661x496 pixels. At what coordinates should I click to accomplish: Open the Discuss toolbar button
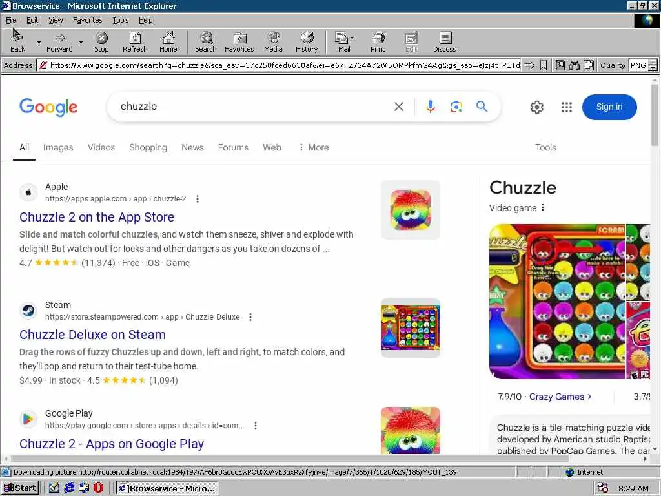pos(444,41)
